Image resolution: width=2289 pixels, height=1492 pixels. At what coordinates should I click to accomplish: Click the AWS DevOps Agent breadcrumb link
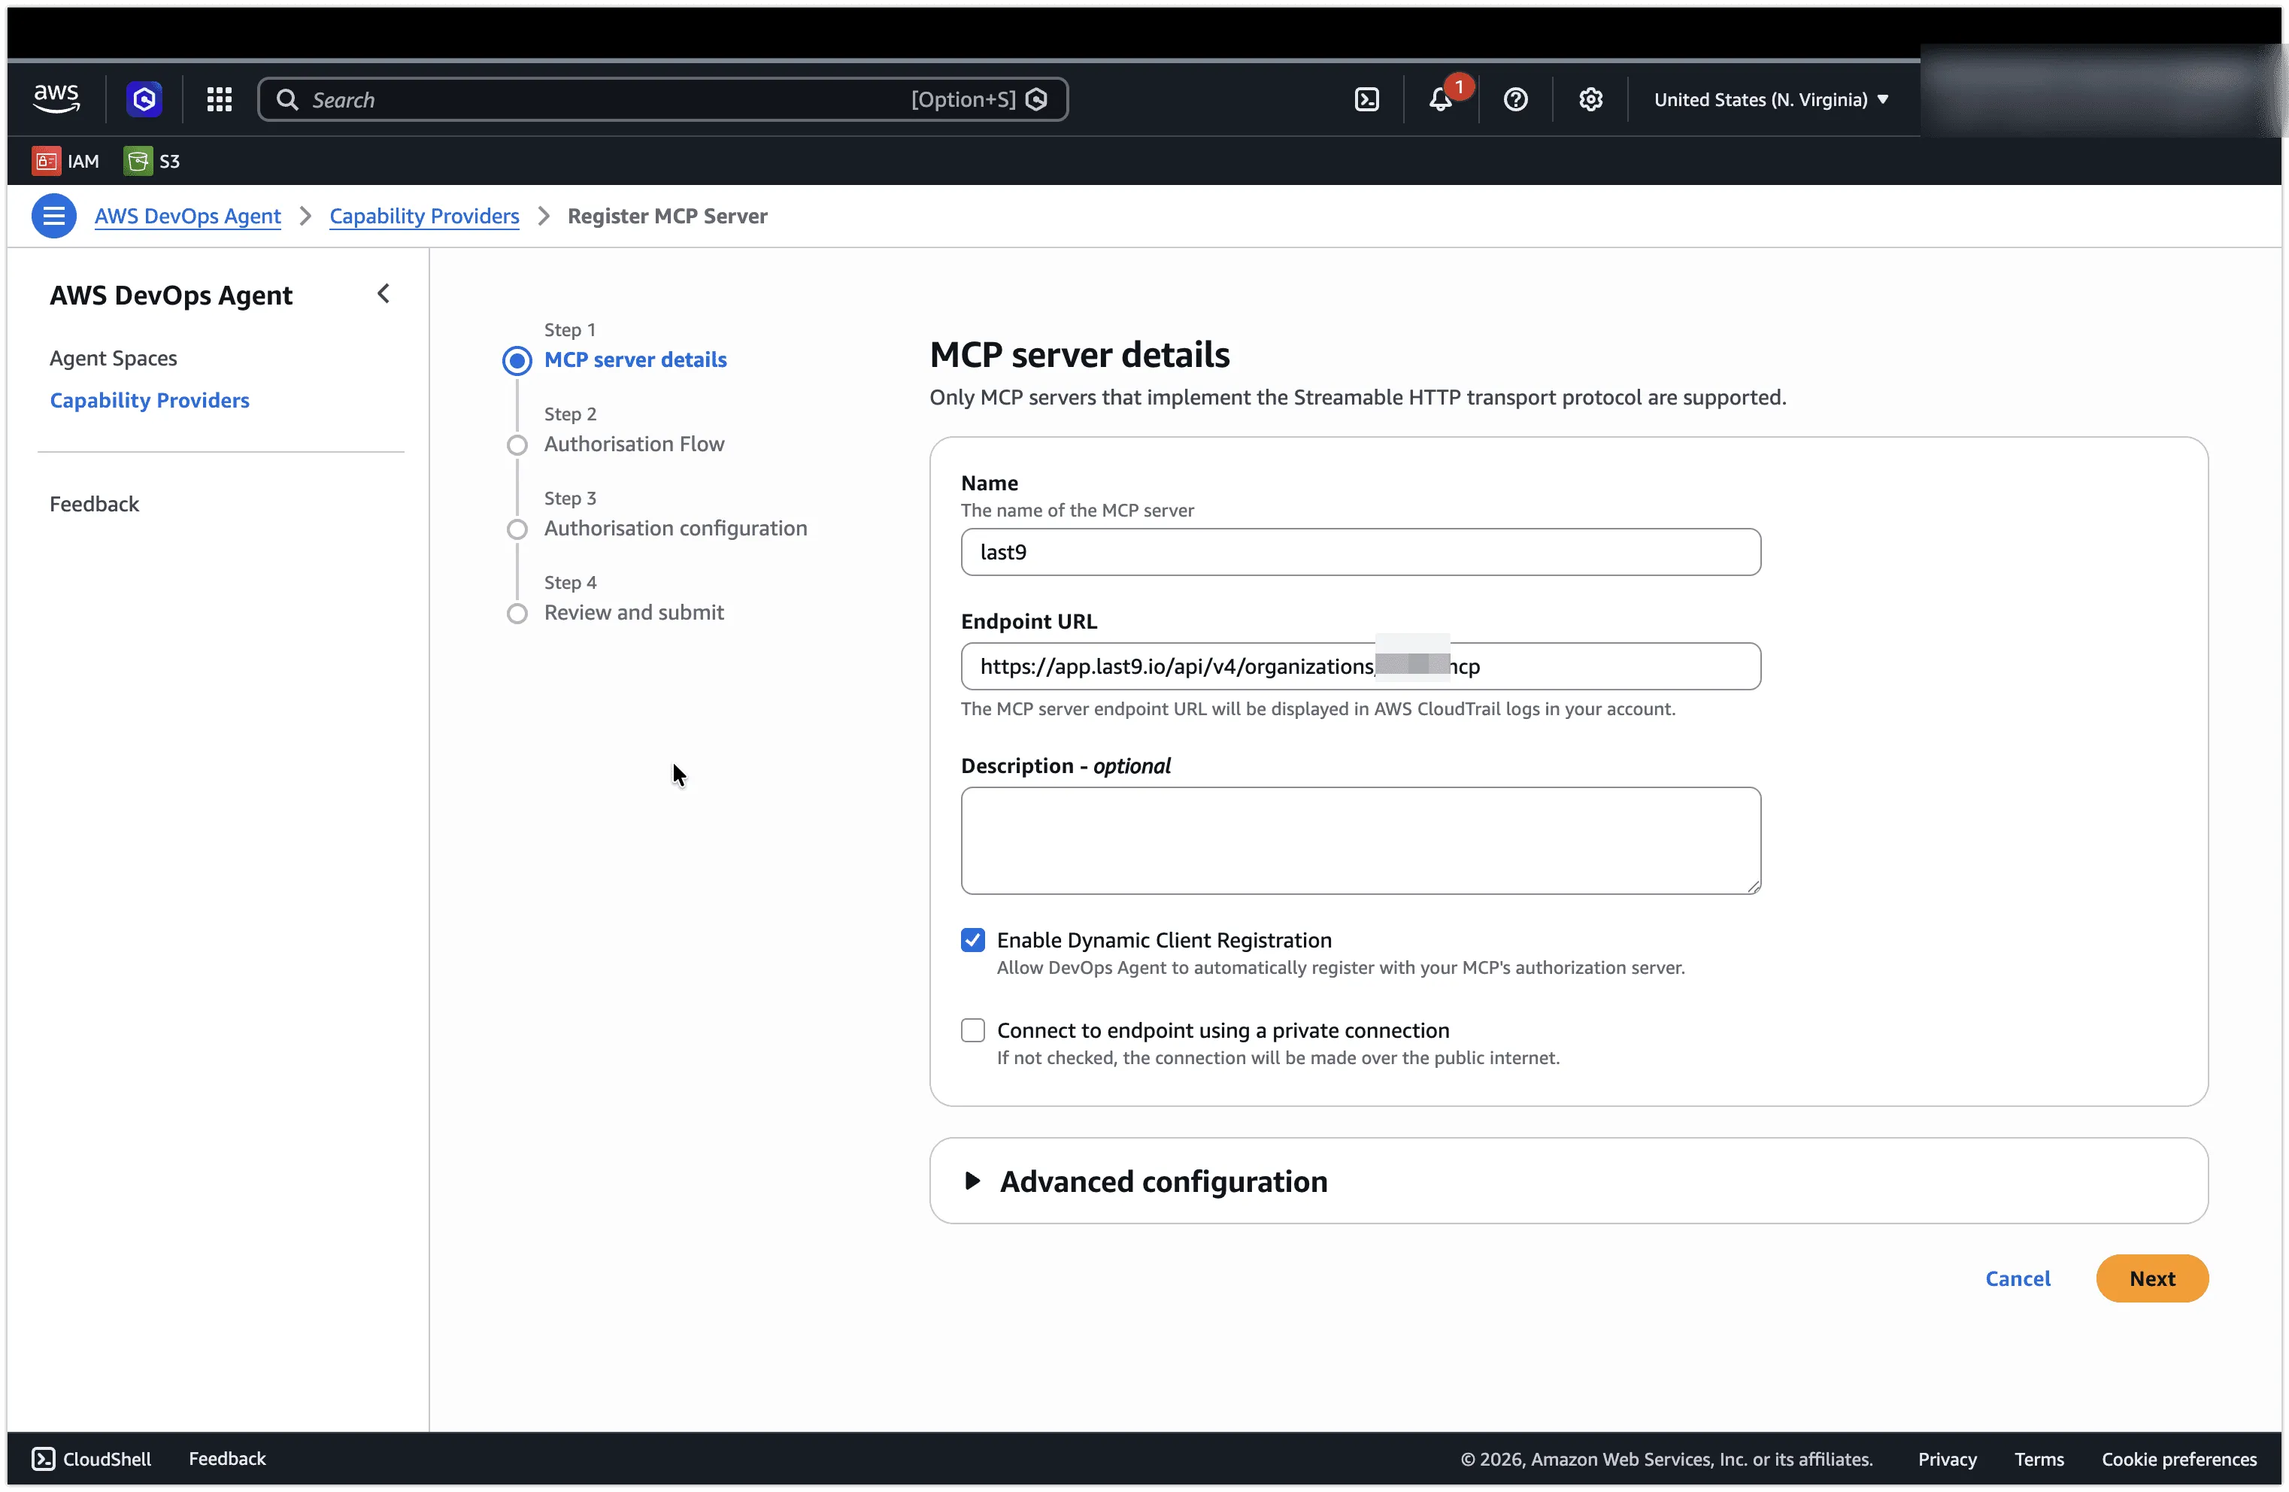tap(187, 216)
